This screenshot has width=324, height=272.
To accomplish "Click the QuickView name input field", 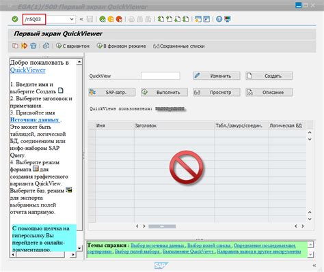I will click(x=161, y=76).
